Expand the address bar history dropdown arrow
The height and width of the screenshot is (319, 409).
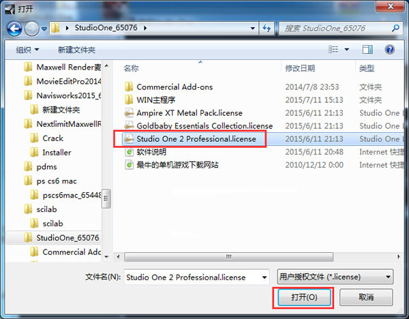pos(252,28)
